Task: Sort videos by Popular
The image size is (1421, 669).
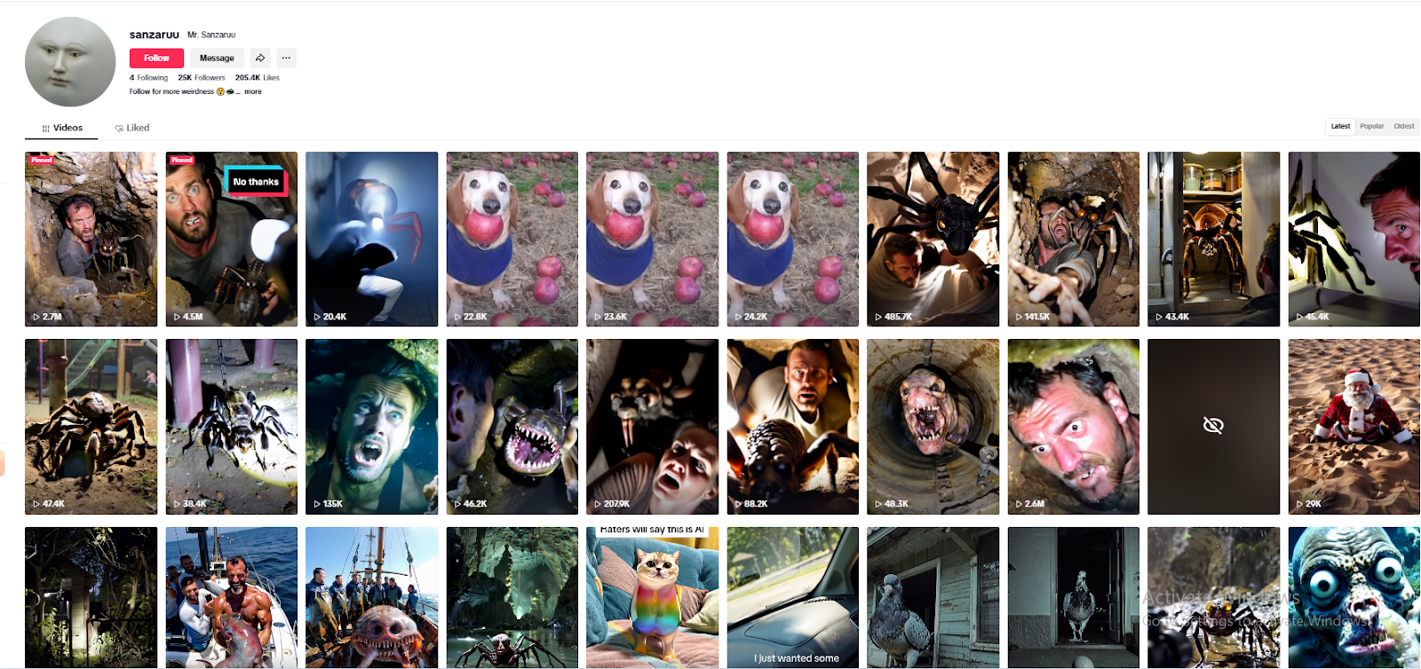Action: pos(1371,126)
